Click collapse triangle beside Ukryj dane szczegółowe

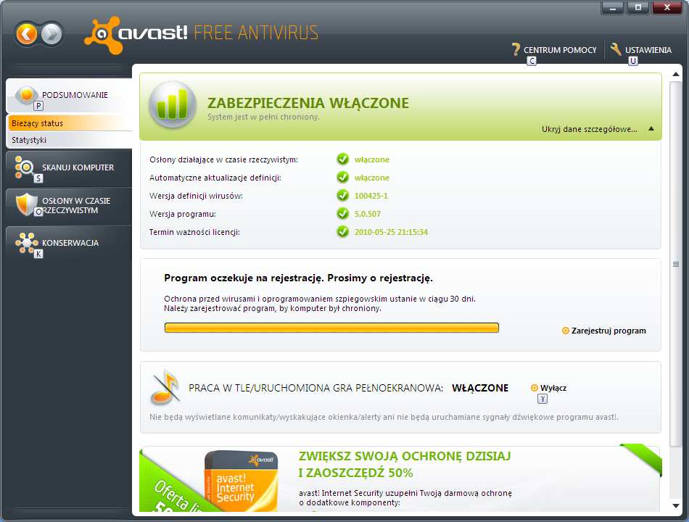[651, 129]
